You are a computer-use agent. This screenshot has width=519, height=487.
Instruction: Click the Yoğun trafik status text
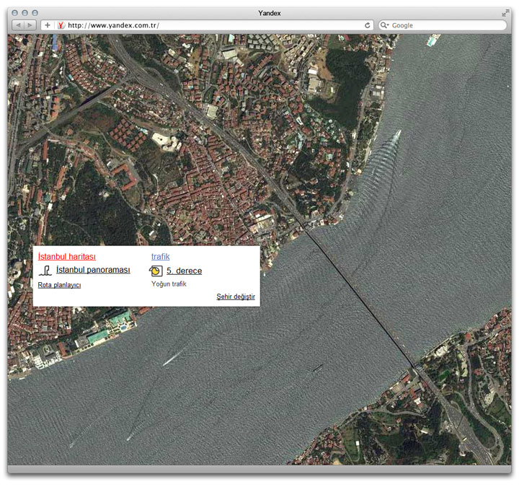click(169, 284)
